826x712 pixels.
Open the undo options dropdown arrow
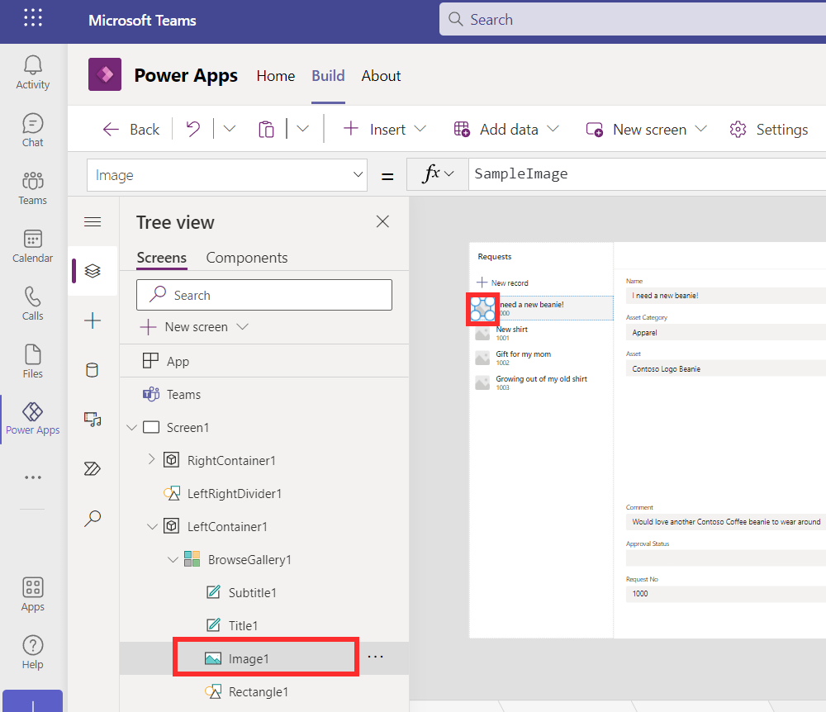[229, 129]
